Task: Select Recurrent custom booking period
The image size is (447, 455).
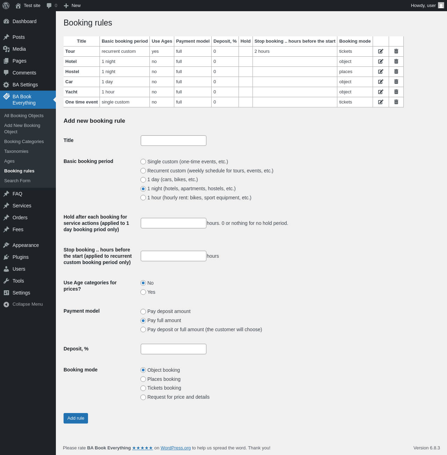Action: [x=143, y=171]
